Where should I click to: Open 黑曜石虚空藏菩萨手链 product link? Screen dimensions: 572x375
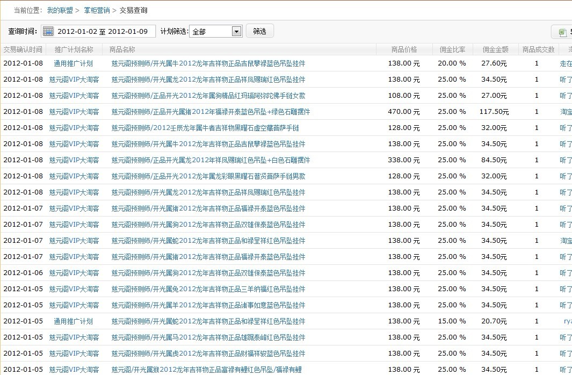point(205,128)
